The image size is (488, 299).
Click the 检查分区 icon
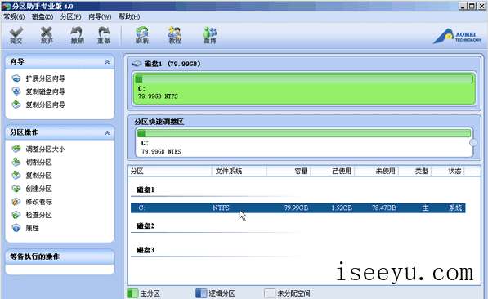(16, 215)
